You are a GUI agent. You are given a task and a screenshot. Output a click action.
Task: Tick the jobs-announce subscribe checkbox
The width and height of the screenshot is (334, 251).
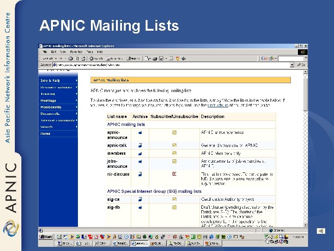(174, 161)
